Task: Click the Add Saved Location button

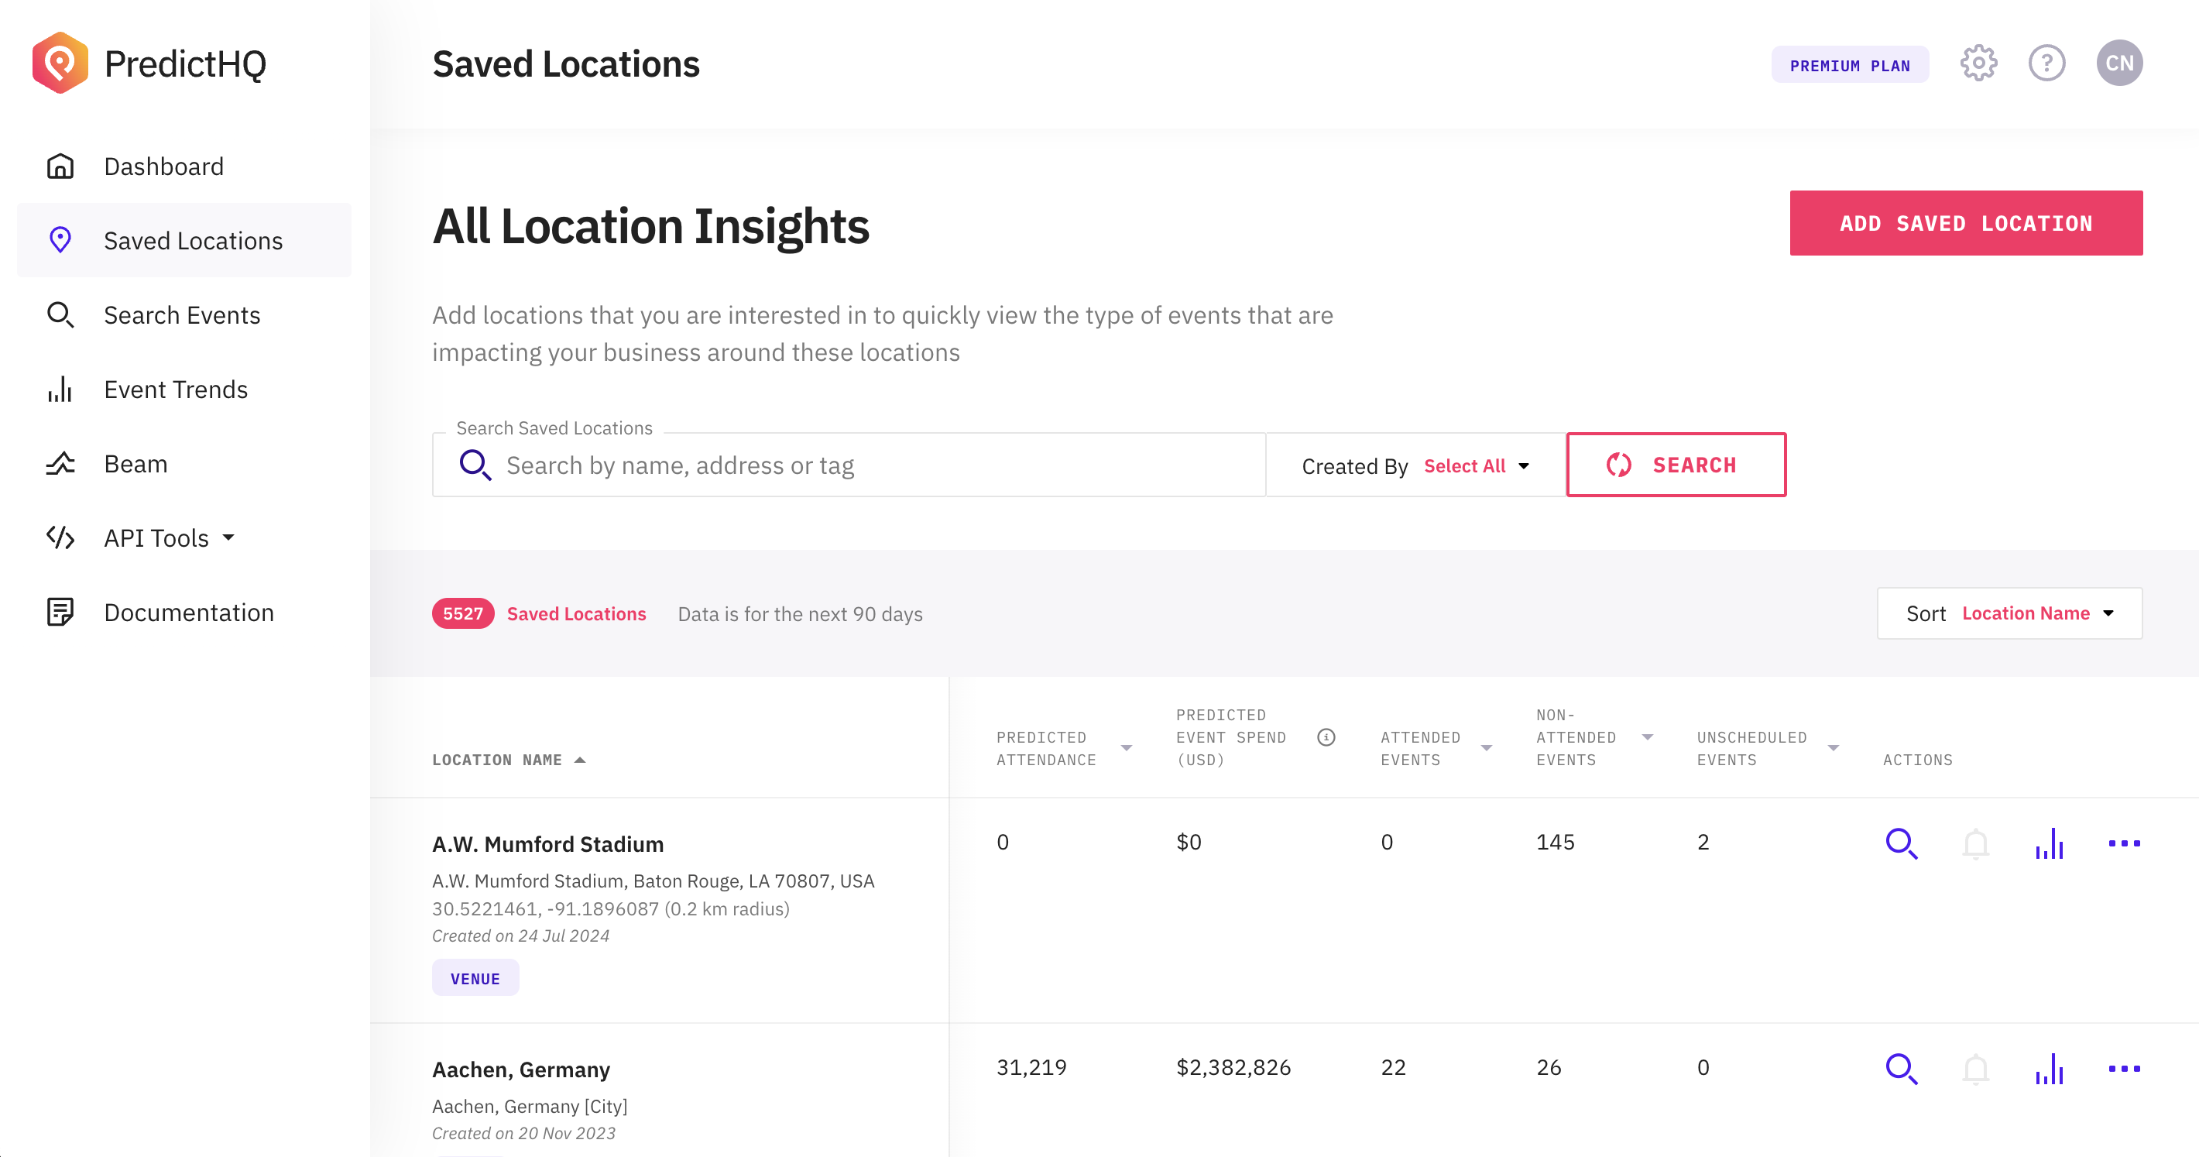Action: 1965,223
